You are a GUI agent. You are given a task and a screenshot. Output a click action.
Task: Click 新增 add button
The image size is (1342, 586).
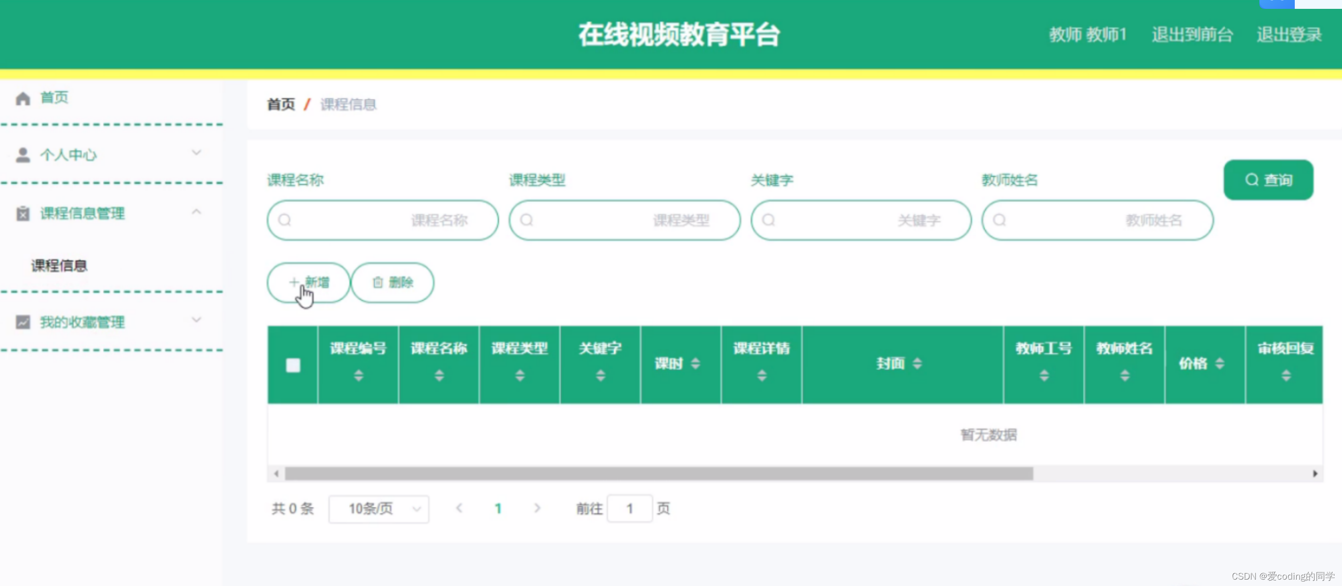[x=308, y=283]
